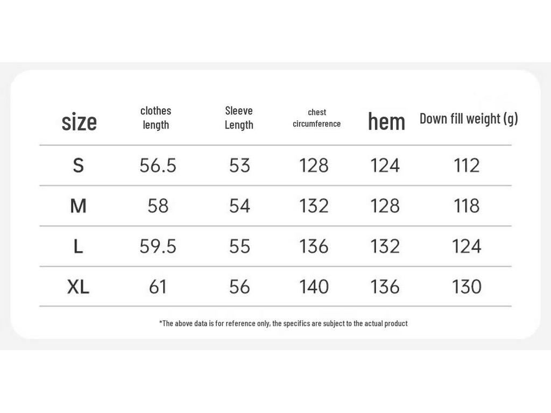551x413 pixels.
Task: Click the down fill weight 130
Action: click(467, 287)
